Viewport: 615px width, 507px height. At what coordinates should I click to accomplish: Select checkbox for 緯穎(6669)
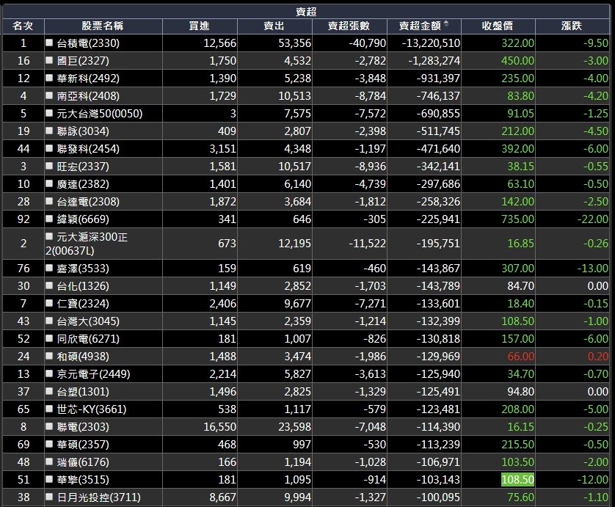click(x=49, y=219)
